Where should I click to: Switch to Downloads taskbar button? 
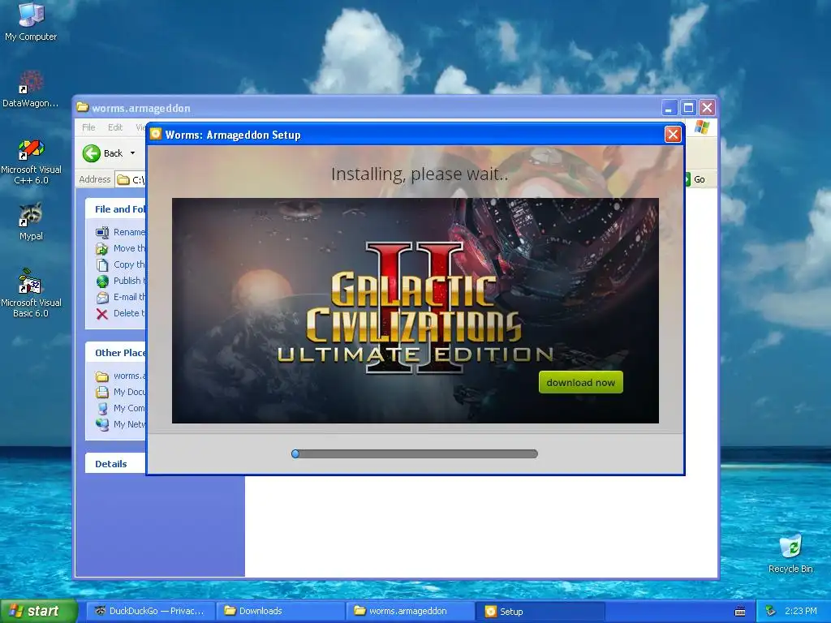point(281,612)
